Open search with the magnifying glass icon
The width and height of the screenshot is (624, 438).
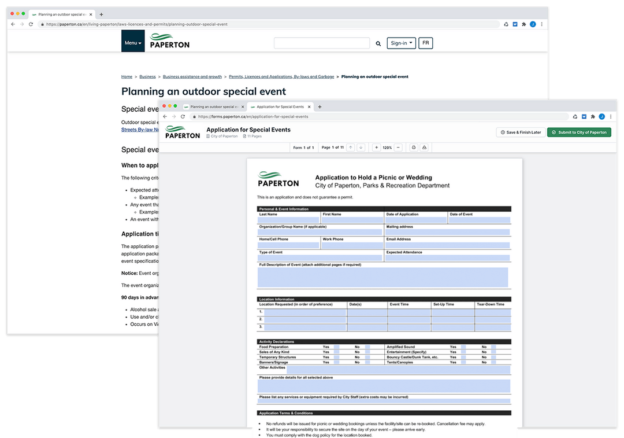378,43
